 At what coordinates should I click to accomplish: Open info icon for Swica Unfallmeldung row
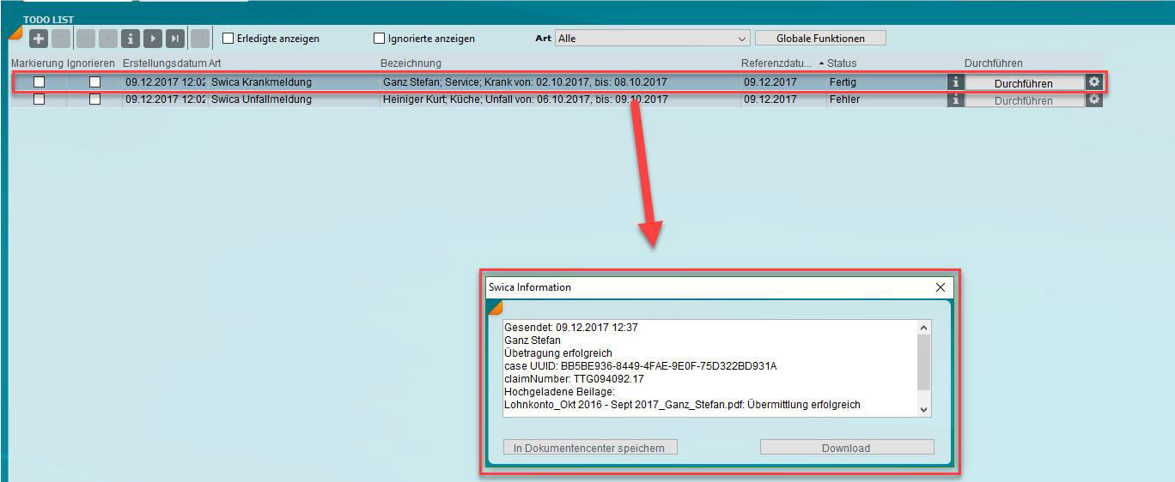pos(955,99)
